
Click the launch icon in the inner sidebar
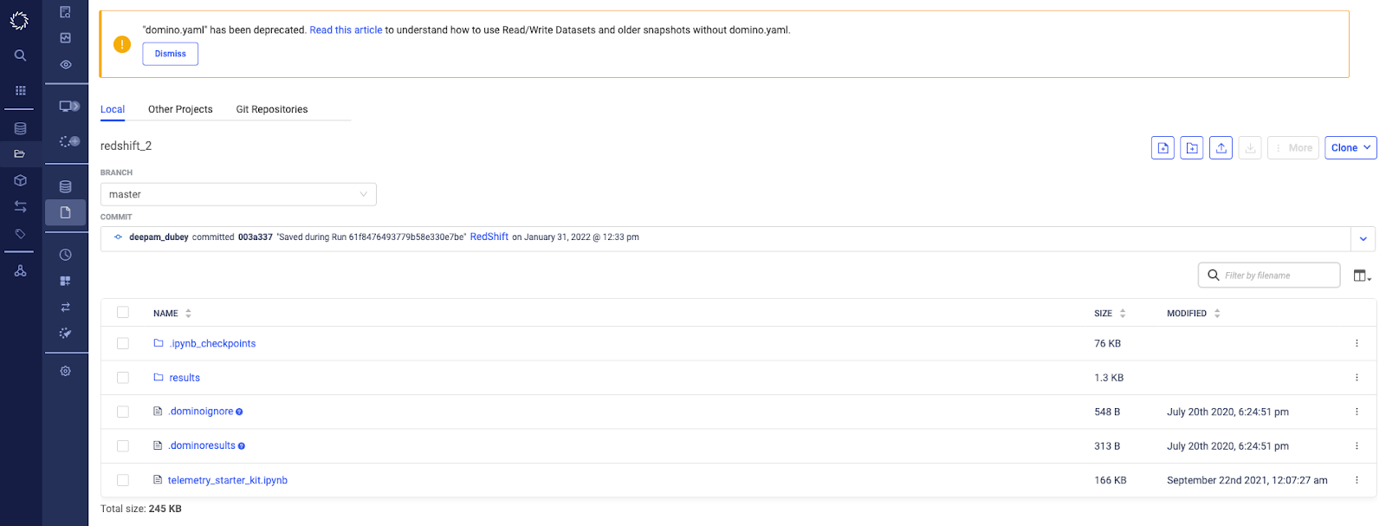65,333
